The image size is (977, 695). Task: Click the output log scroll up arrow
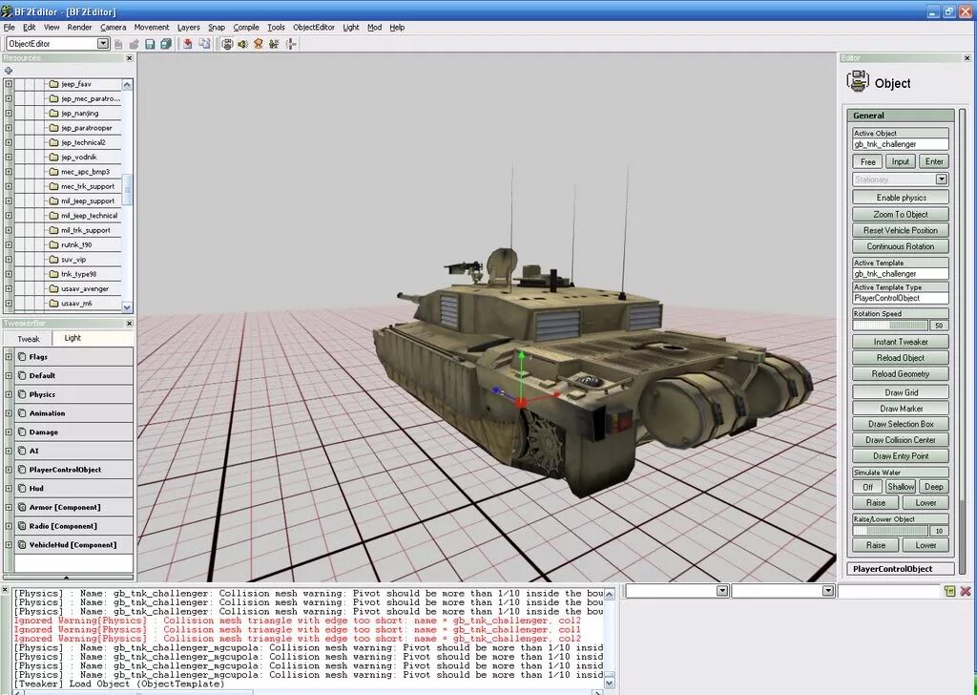pos(609,594)
